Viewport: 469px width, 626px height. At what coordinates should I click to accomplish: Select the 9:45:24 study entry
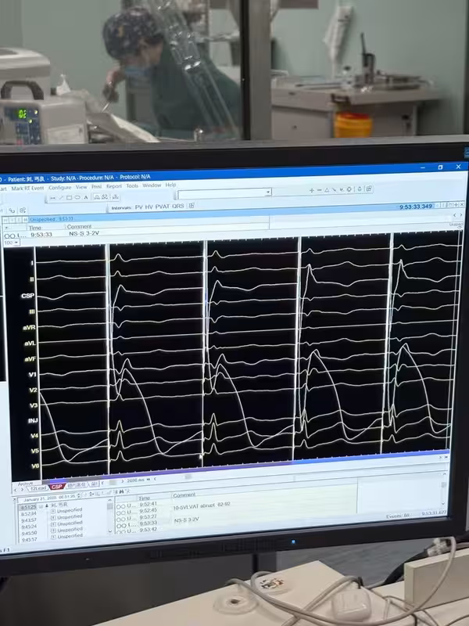coord(29,526)
